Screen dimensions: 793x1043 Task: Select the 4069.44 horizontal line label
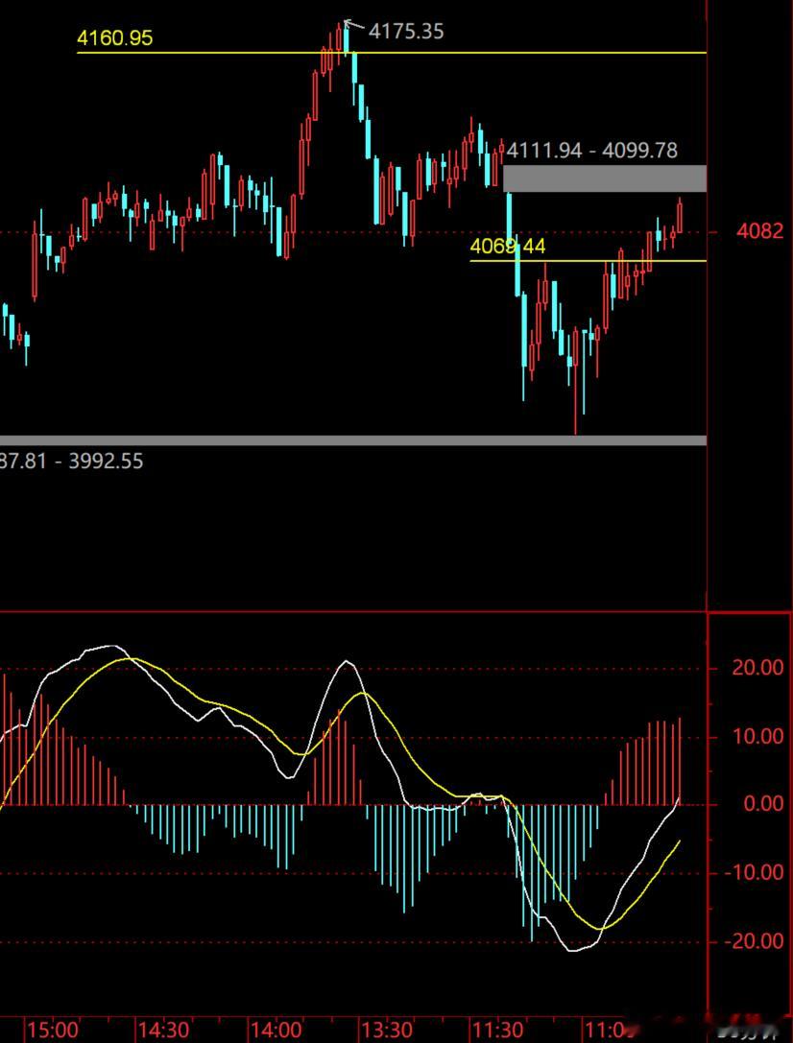click(508, 247)
